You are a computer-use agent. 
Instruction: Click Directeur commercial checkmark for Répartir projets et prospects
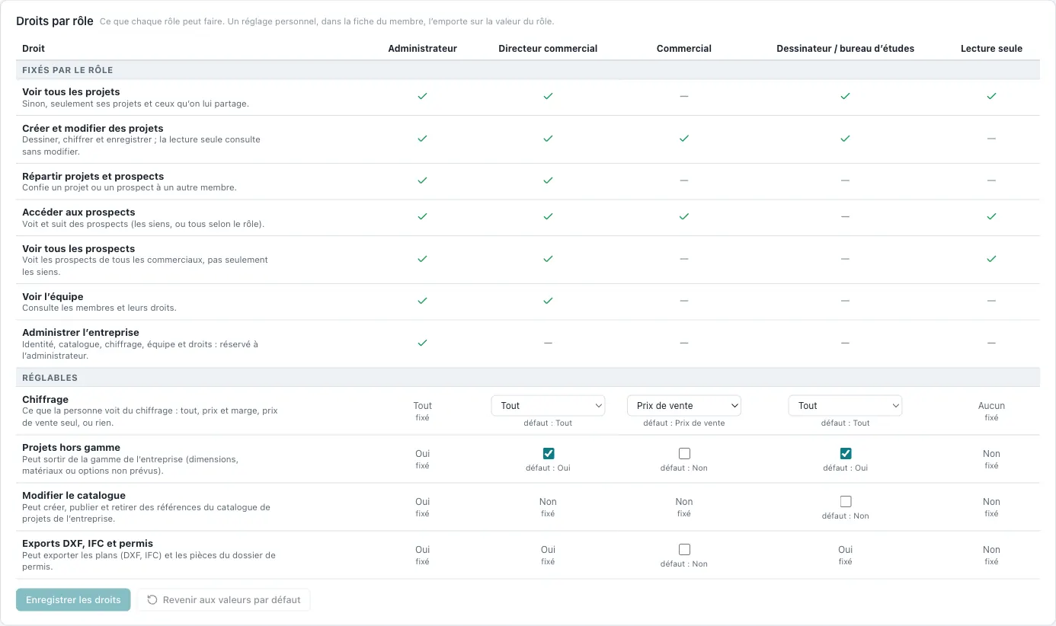click(x=548, y=180)
